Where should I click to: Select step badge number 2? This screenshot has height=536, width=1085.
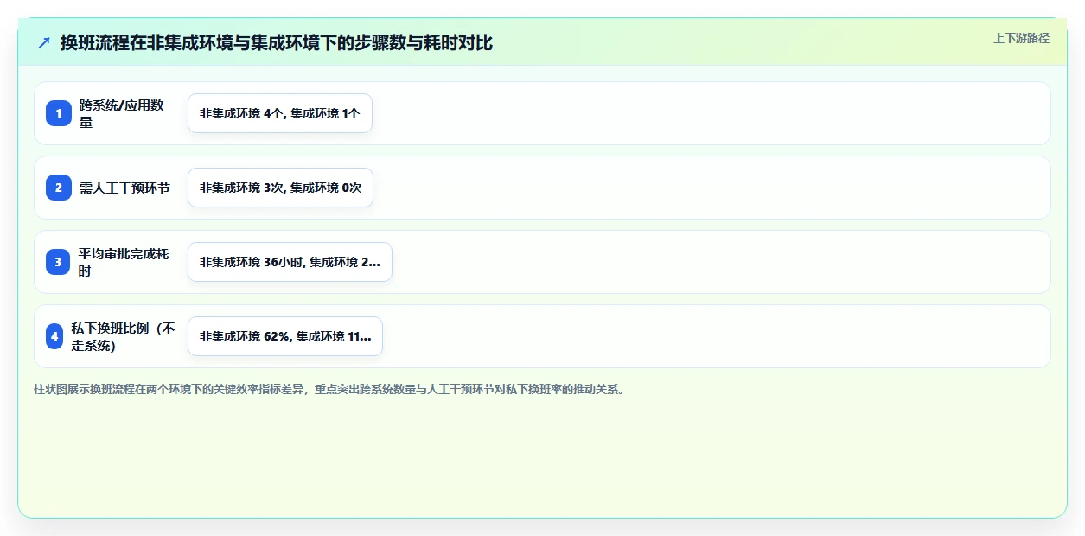[59, 188]
